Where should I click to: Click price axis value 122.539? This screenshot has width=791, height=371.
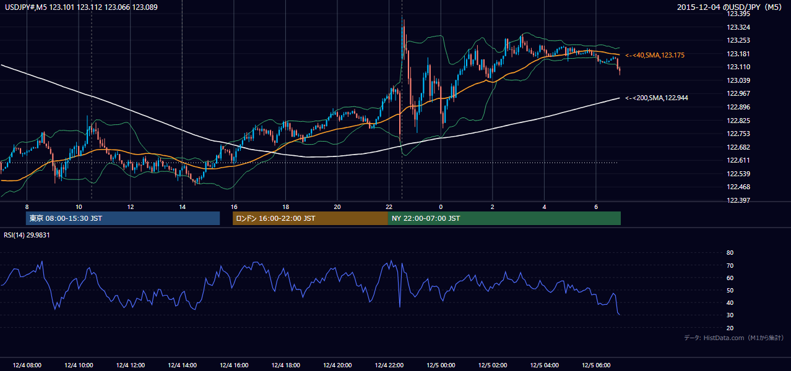click(738, 174)
